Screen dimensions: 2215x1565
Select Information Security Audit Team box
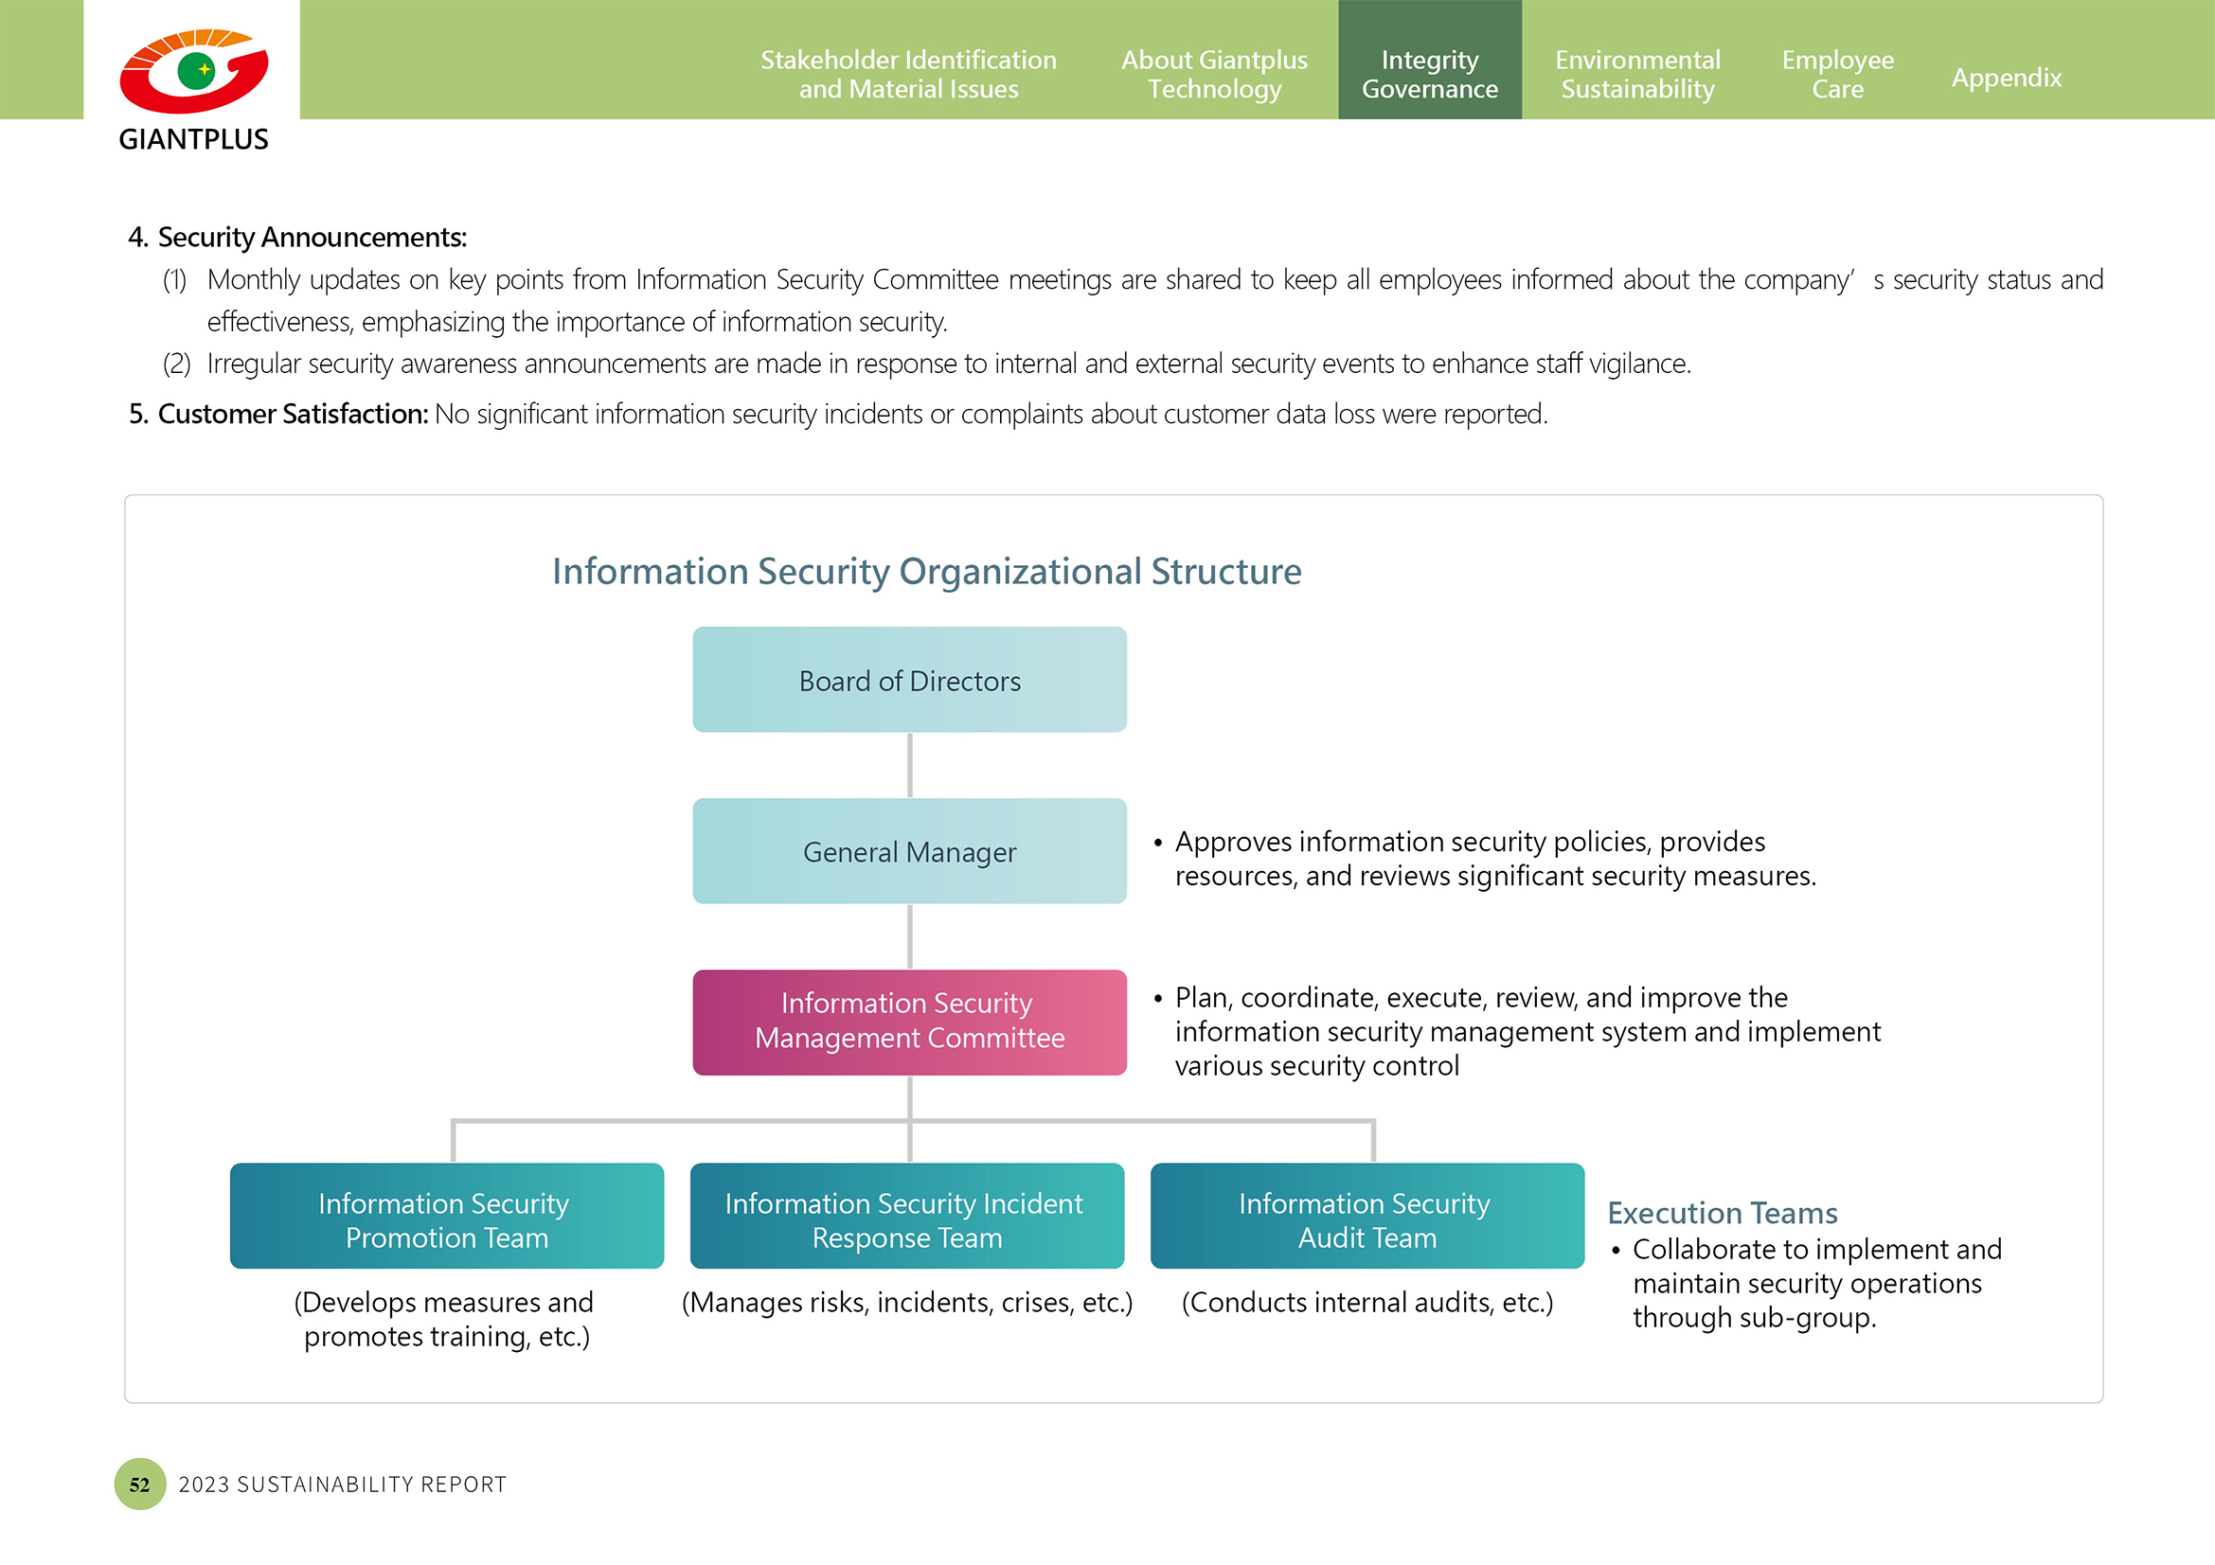click(1367, 1215)
